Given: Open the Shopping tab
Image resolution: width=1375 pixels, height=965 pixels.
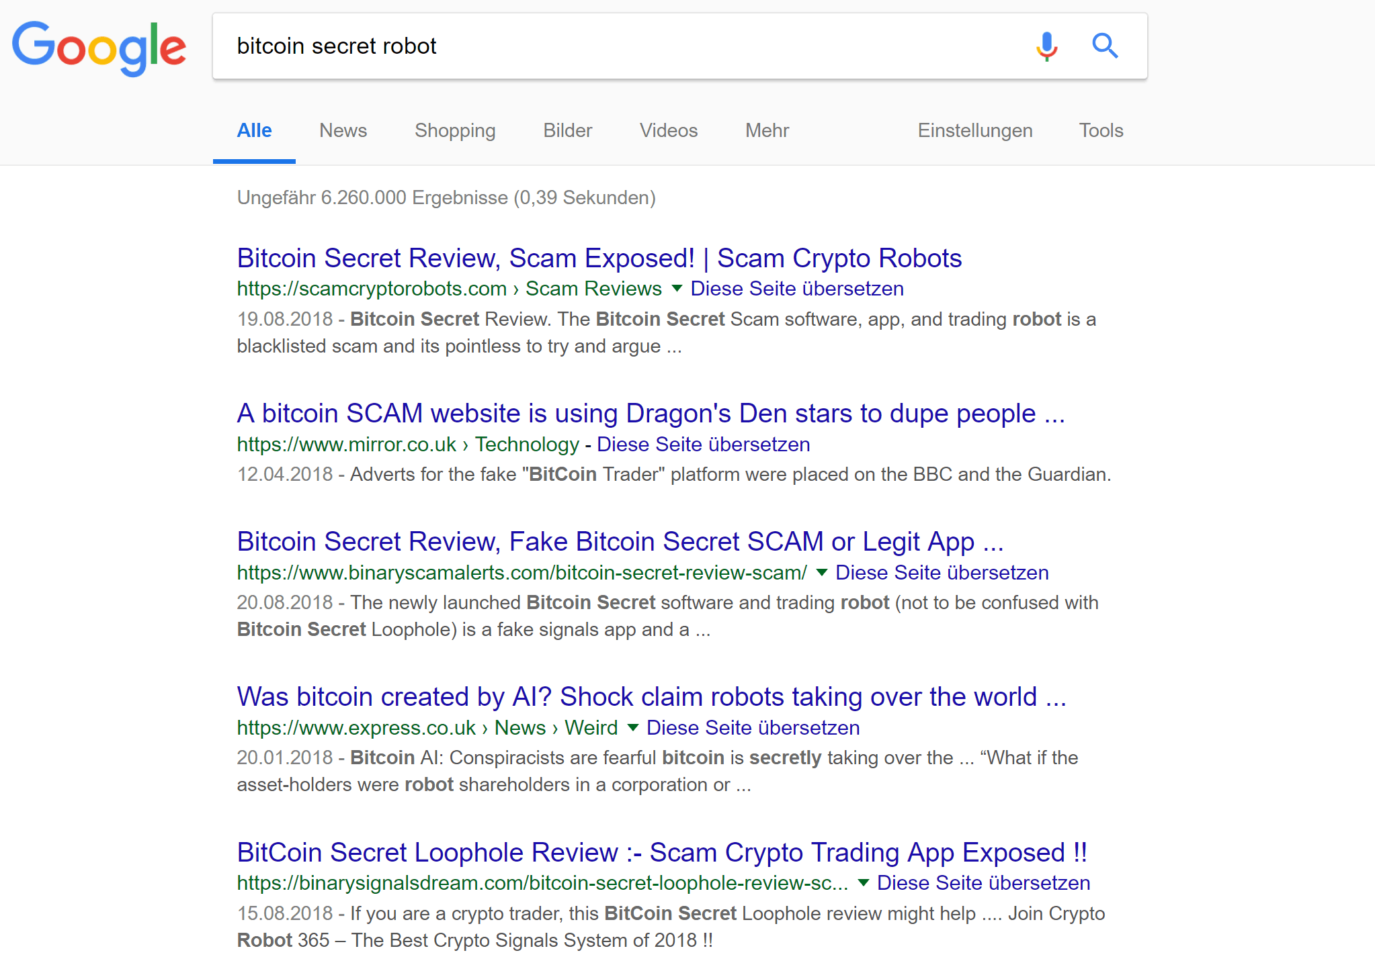Looking at the screenshot, I should tap(455, 130).
